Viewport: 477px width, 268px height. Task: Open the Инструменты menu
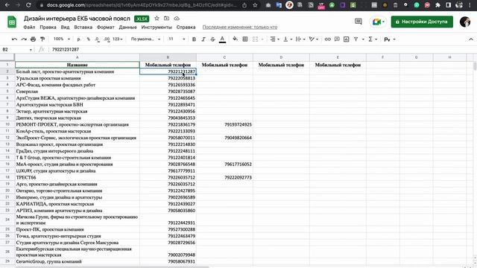click(x=157, y=27)
